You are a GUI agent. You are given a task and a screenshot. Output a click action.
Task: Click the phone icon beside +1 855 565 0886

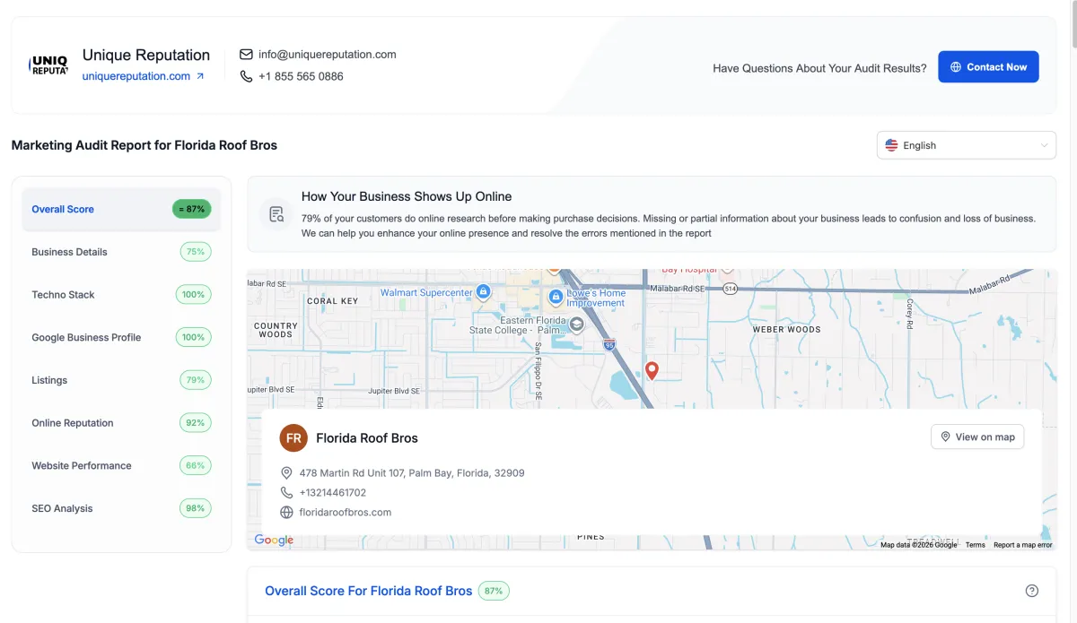pos(246,76)
